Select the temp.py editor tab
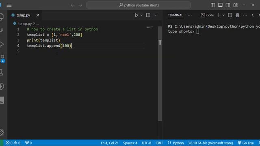Viewport: 260px width, 146px height. point(23,15)
